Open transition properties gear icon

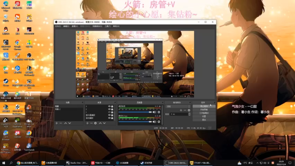pos(189,110)
